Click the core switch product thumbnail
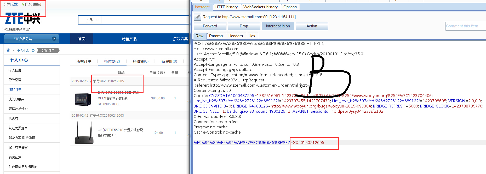The height and width of the screenshot is (174, 486). [83, 99]
